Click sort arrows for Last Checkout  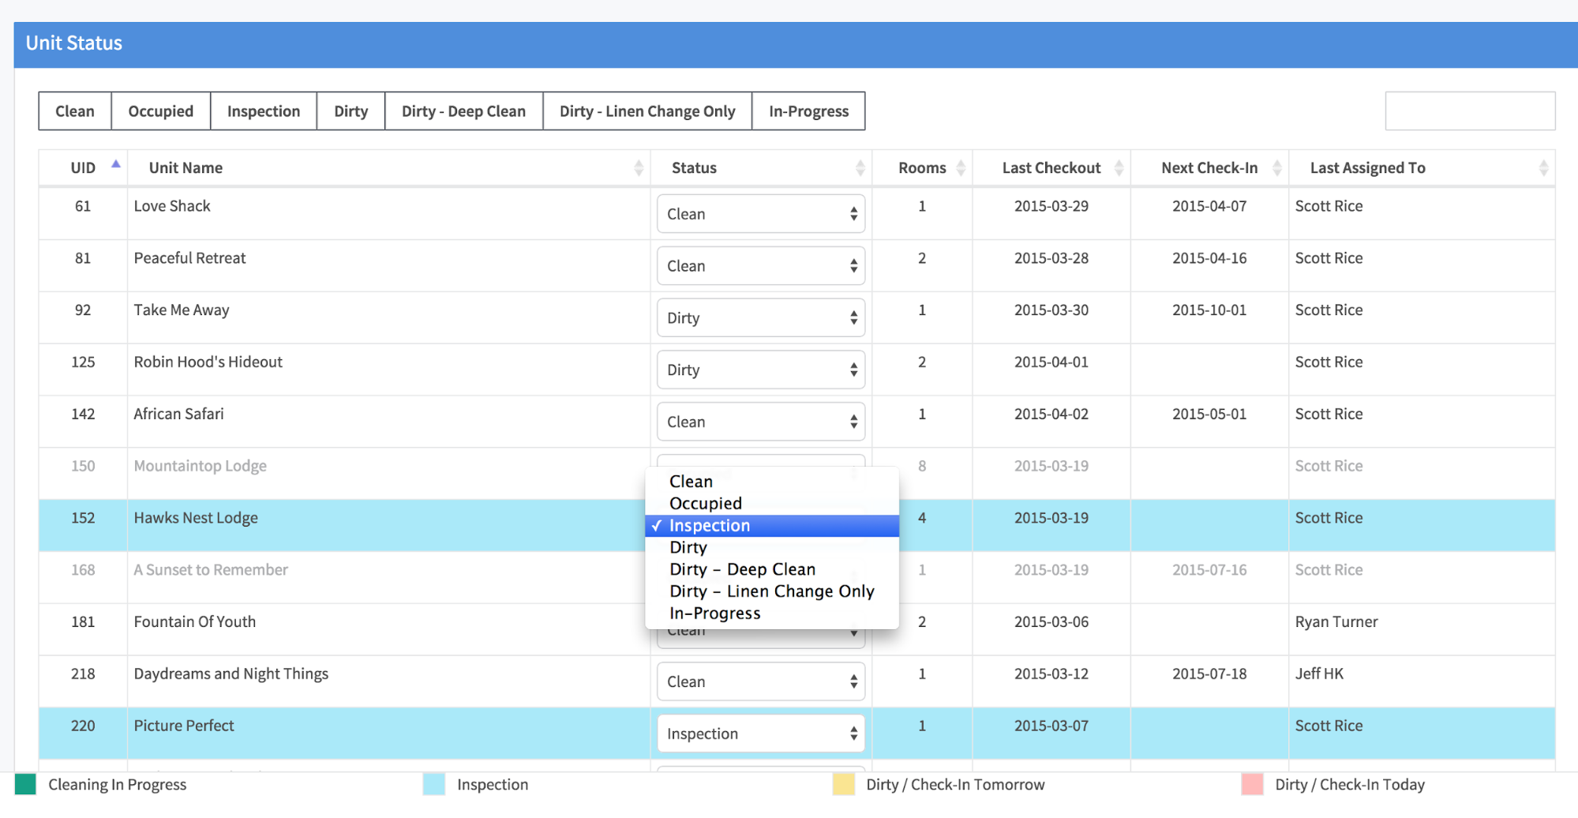[x=1118, y=167]
